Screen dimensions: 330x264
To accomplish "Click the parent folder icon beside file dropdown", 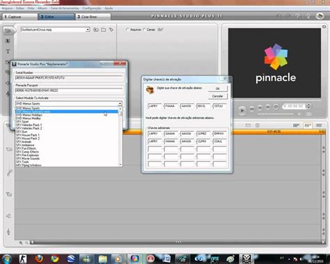I will 95,30.
